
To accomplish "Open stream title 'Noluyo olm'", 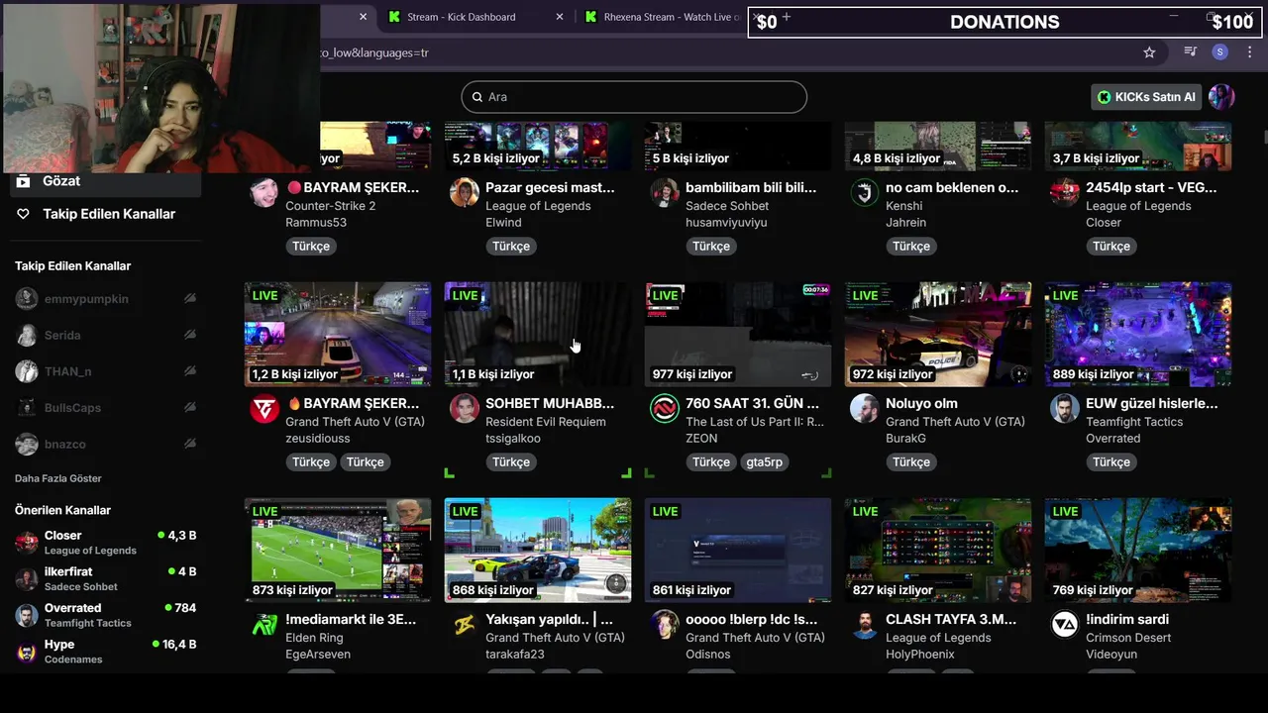I will 921,403.
